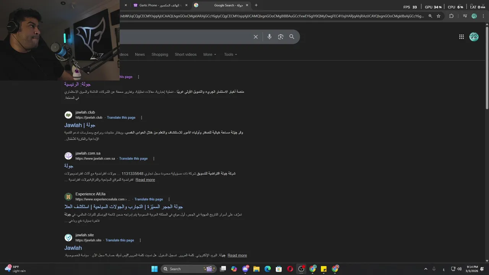Screen dimensions: 489x275
Task: Open options for jawlah.club result
Action: tap(141, 118)
